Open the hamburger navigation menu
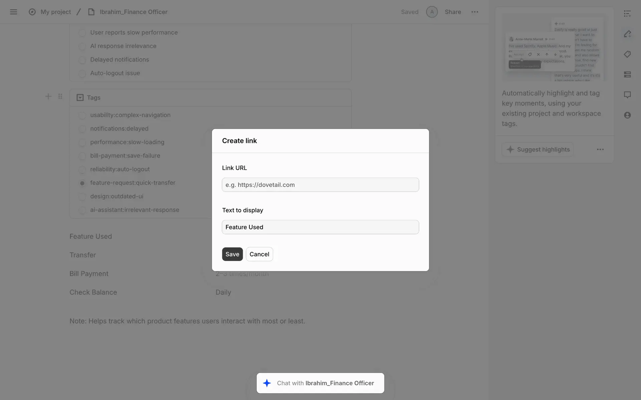This screenshot has height=400, width=641. pyautogui.click(x=13, y=12)
